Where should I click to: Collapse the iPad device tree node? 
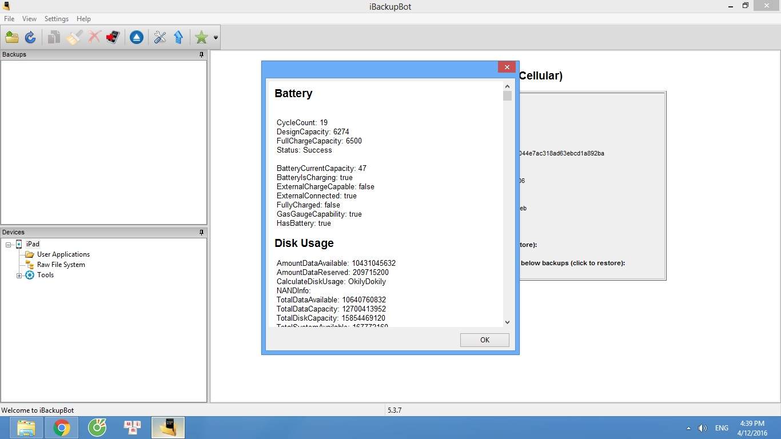point(9,245)
